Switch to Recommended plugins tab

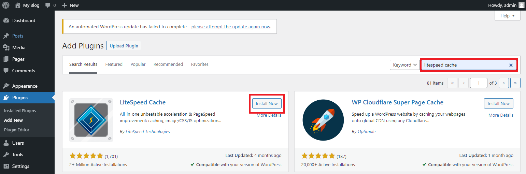[168, 64]
